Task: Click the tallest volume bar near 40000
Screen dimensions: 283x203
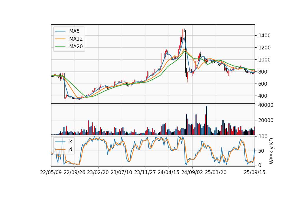Action: (207, 121)
